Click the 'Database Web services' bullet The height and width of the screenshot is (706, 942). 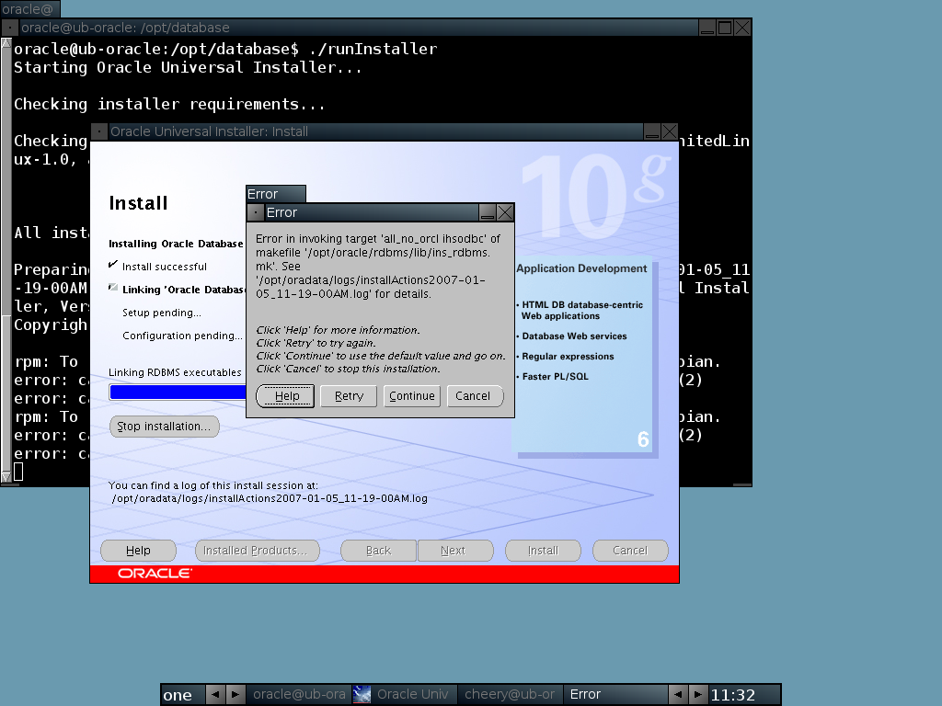(x=574, y=336)
